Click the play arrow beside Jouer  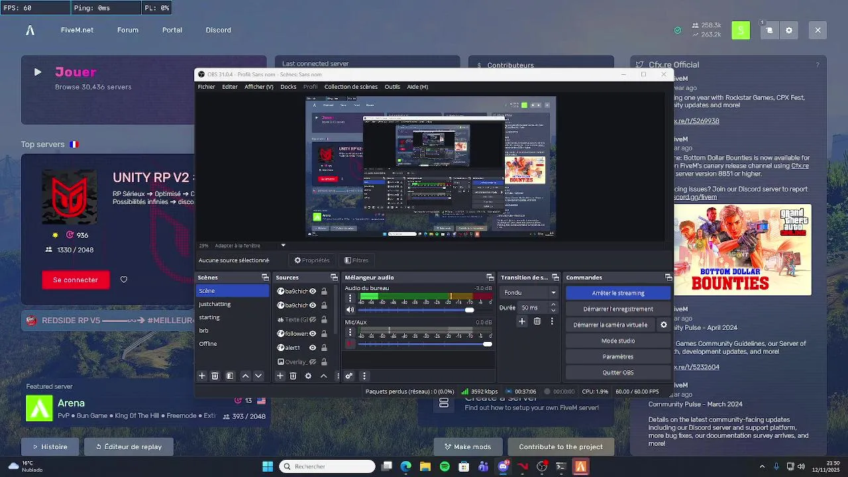(x=38, y=72)
